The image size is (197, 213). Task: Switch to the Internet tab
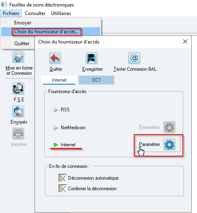[x=59, y=80]
